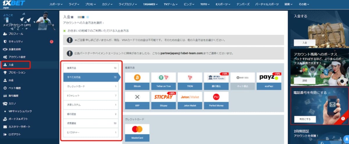The image size is (349, 144).
Task: Expand the スポーツ dropdown menu
Action: tap(56, 4)
